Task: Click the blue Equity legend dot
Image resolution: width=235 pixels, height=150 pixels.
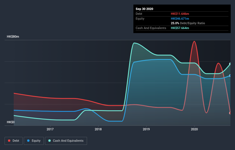Action: point(28,141)
